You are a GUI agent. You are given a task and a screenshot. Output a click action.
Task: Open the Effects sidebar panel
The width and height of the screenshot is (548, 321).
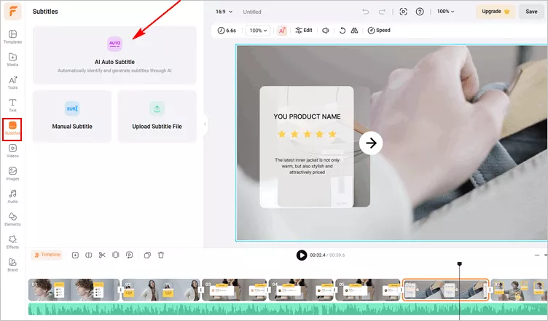[x=12, y=242]
